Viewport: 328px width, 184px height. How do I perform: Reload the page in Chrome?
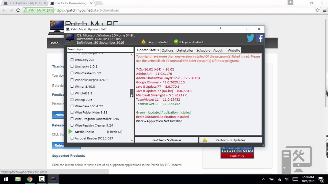click(18, 10)
